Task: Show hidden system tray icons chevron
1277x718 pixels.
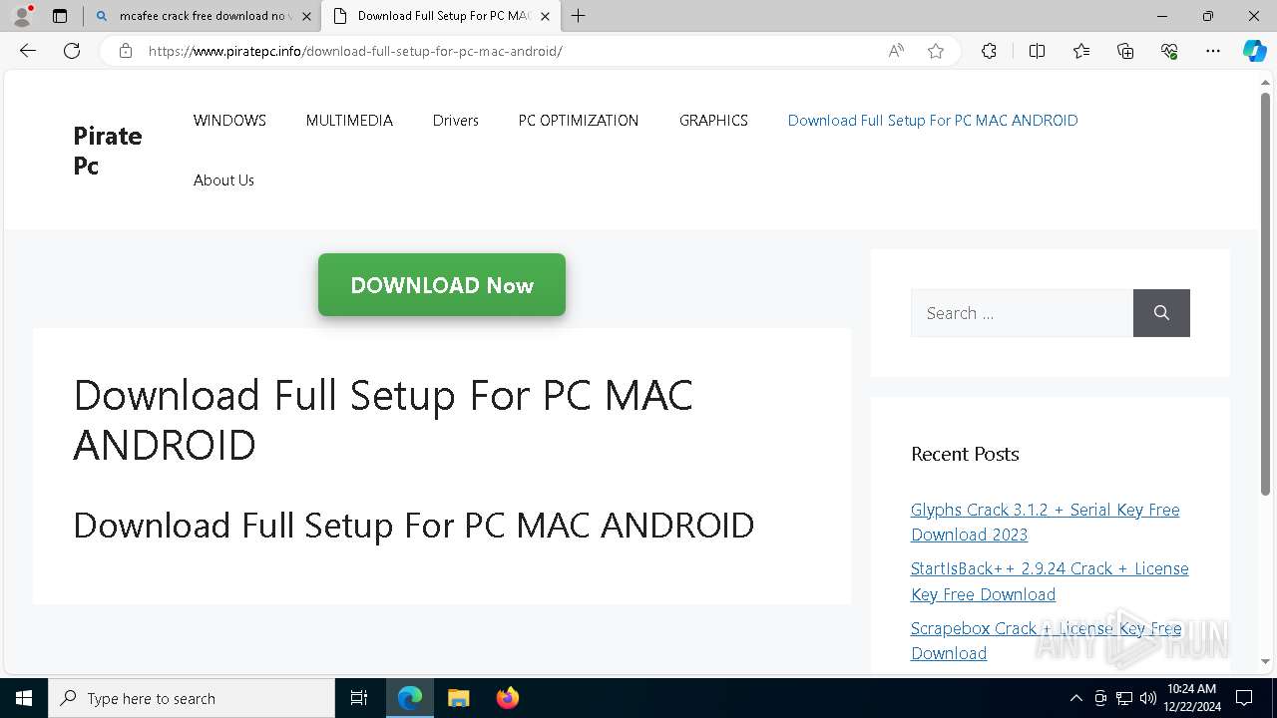Action: [1075, 698]
